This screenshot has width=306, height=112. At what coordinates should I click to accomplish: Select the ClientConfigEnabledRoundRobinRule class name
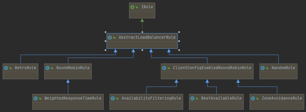[x=212, y=68]
